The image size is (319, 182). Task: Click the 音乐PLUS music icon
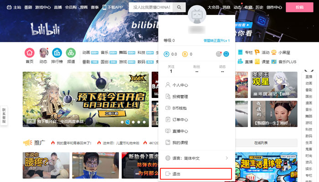tap(274, 61)
